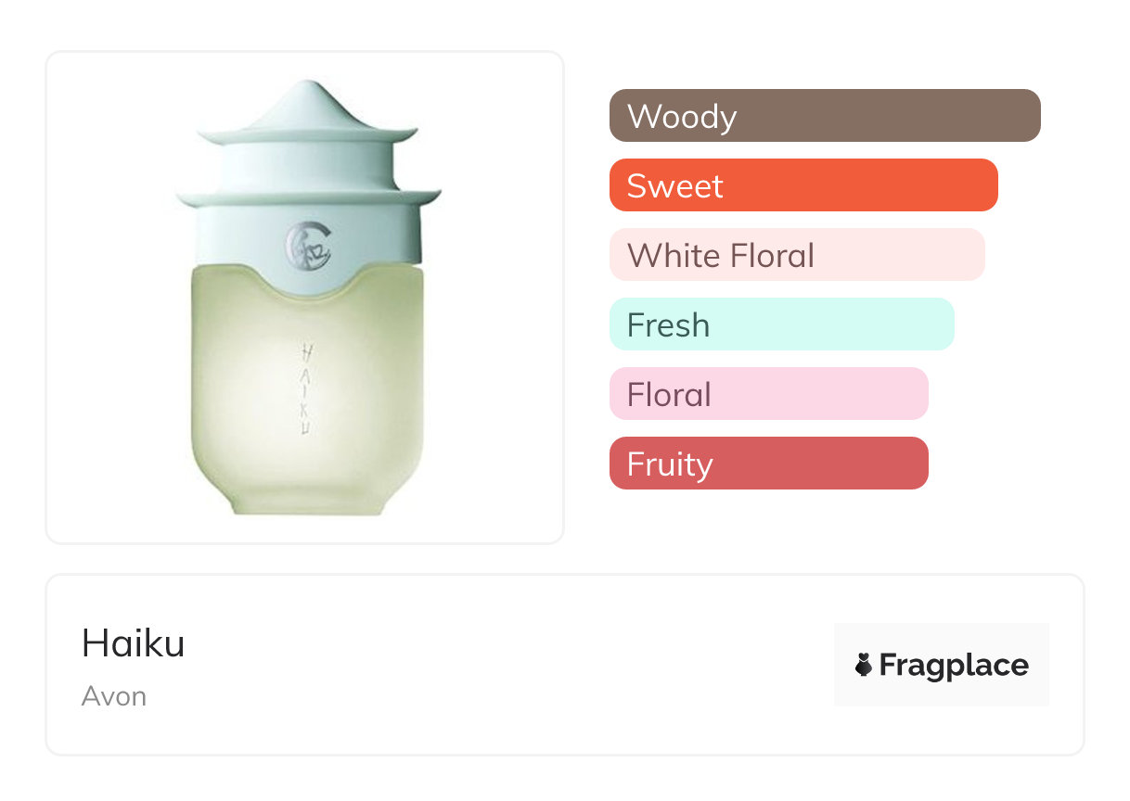Screen dimensions: 1130x801
Task: Click the Fragplace bottle logo icon
Action: pyautogui.click(x=864, y=665)
